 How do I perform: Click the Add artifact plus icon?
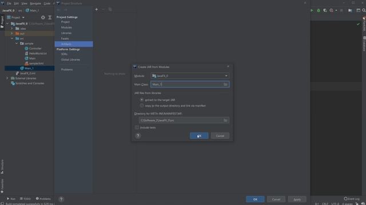pyautogui.click(x=97, y=10)
